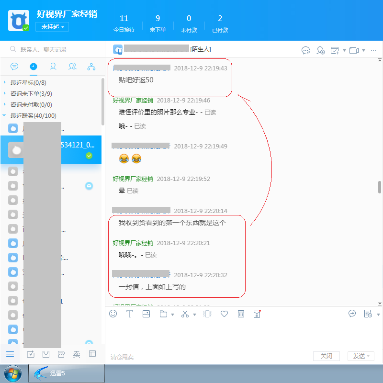Viewport: 383px width, 383px height.
Task: Click the contact search field 联系人、聊天记录
Action: click(x=53, y=49)
